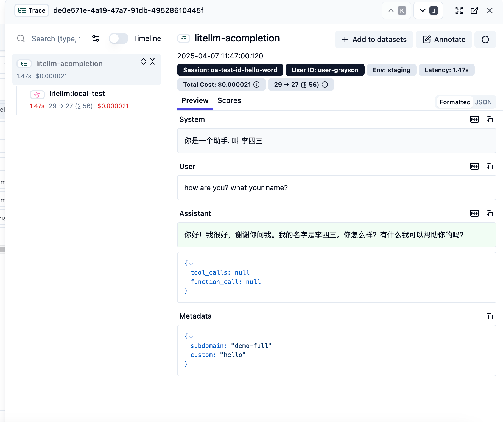Open trace in new tab icon
Viewport: 503px width, 422px height.
[x=474, y=10]
